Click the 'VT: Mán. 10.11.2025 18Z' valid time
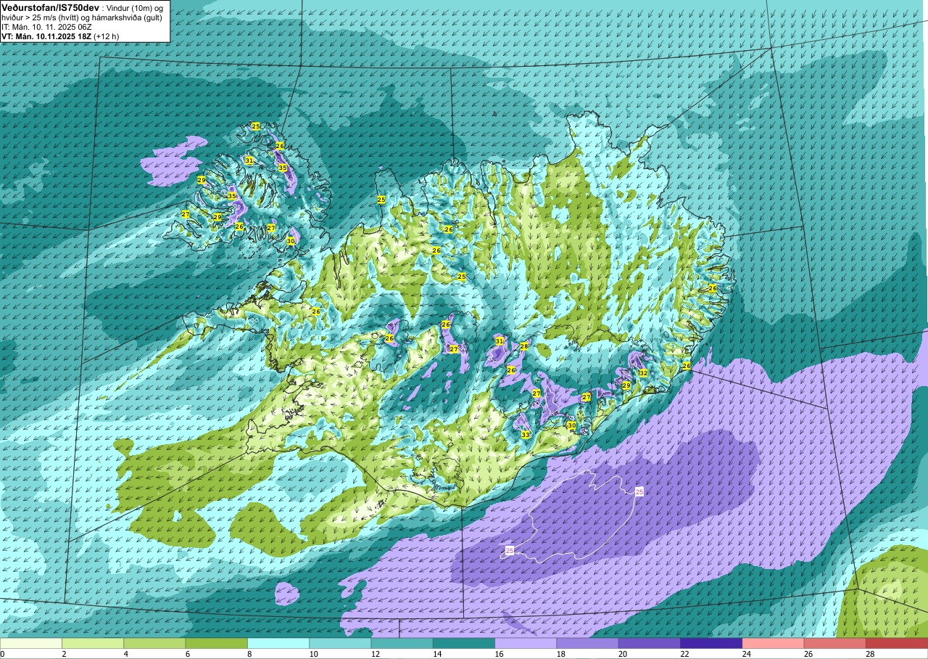This screenshot has width=928, height=659. tap(46, 36)
